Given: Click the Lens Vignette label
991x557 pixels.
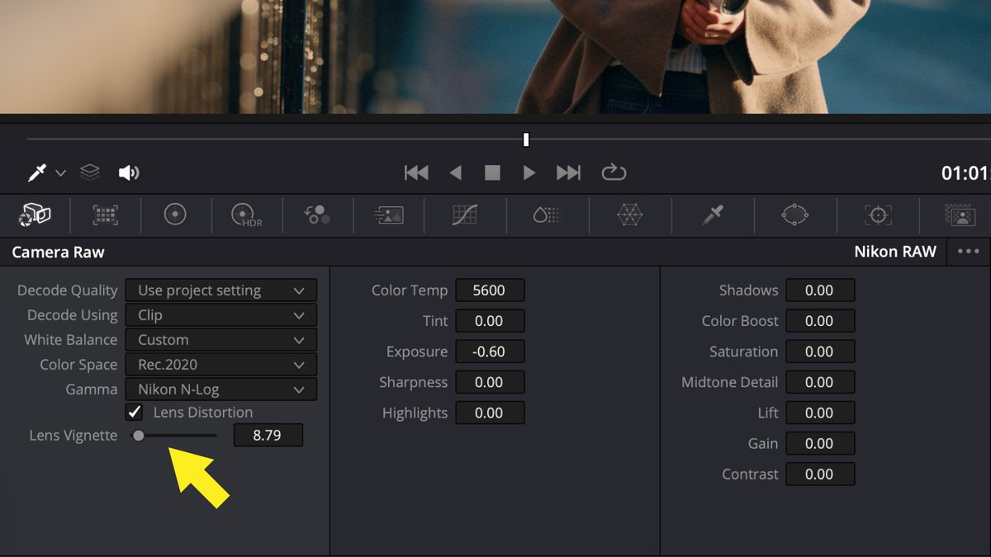Looking at the screenshot, I should tap(73, 435).
